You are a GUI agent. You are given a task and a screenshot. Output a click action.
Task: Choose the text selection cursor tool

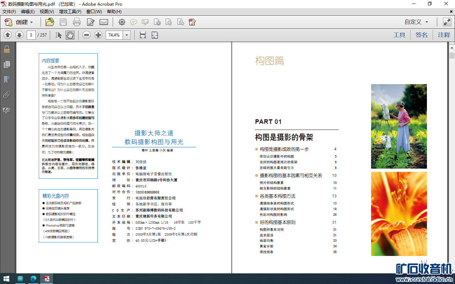point(59,35)
